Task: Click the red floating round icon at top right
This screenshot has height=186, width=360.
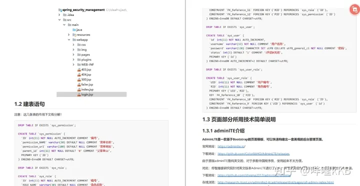Action: 354,9
